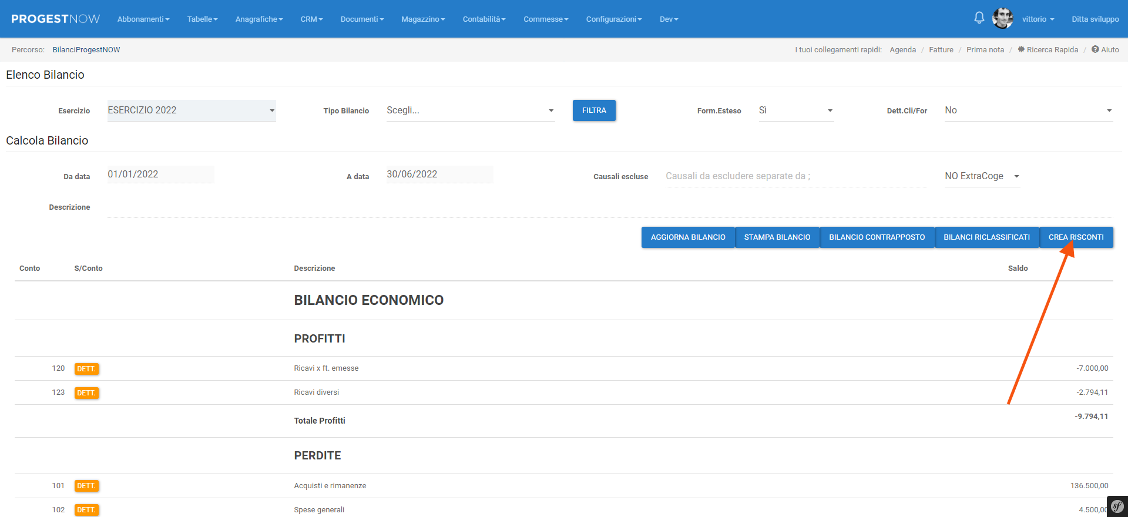Image resolution: width=1128 pixels, height=517 pixels.
Task: Click the BILANCI RICLASSIFICATI button
Action: click(987, 237)
